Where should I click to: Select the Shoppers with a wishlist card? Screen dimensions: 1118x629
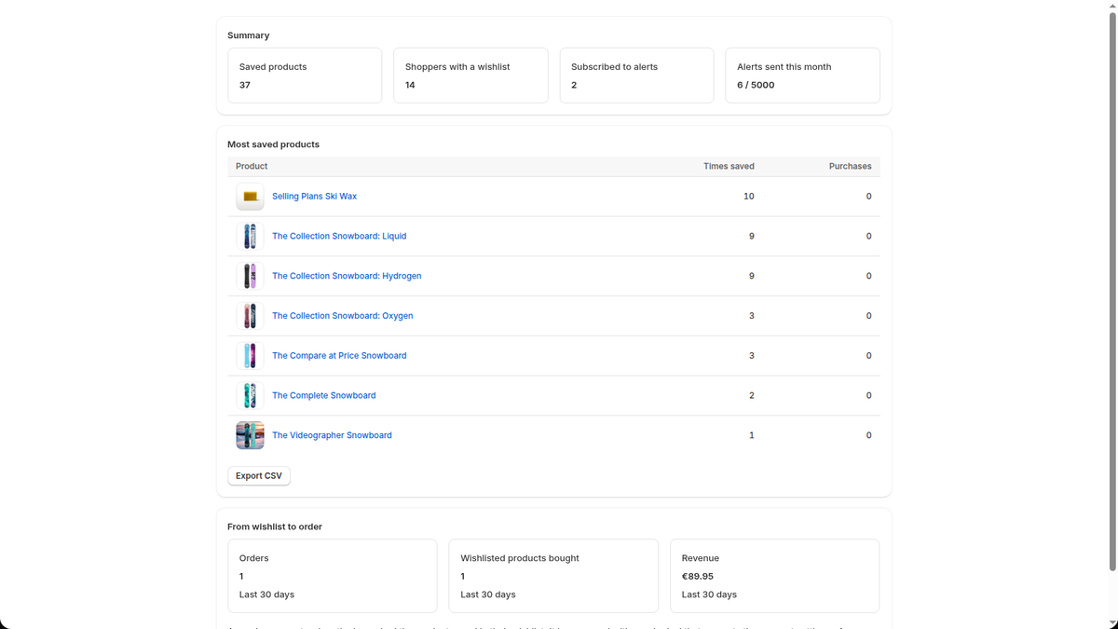[470, 75]
